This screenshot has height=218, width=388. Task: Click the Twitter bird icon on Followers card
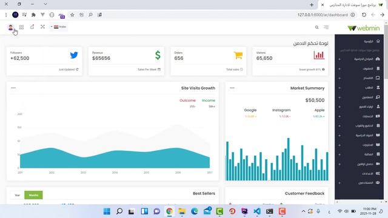74,55
